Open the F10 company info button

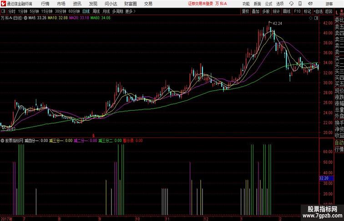(297, 11)
